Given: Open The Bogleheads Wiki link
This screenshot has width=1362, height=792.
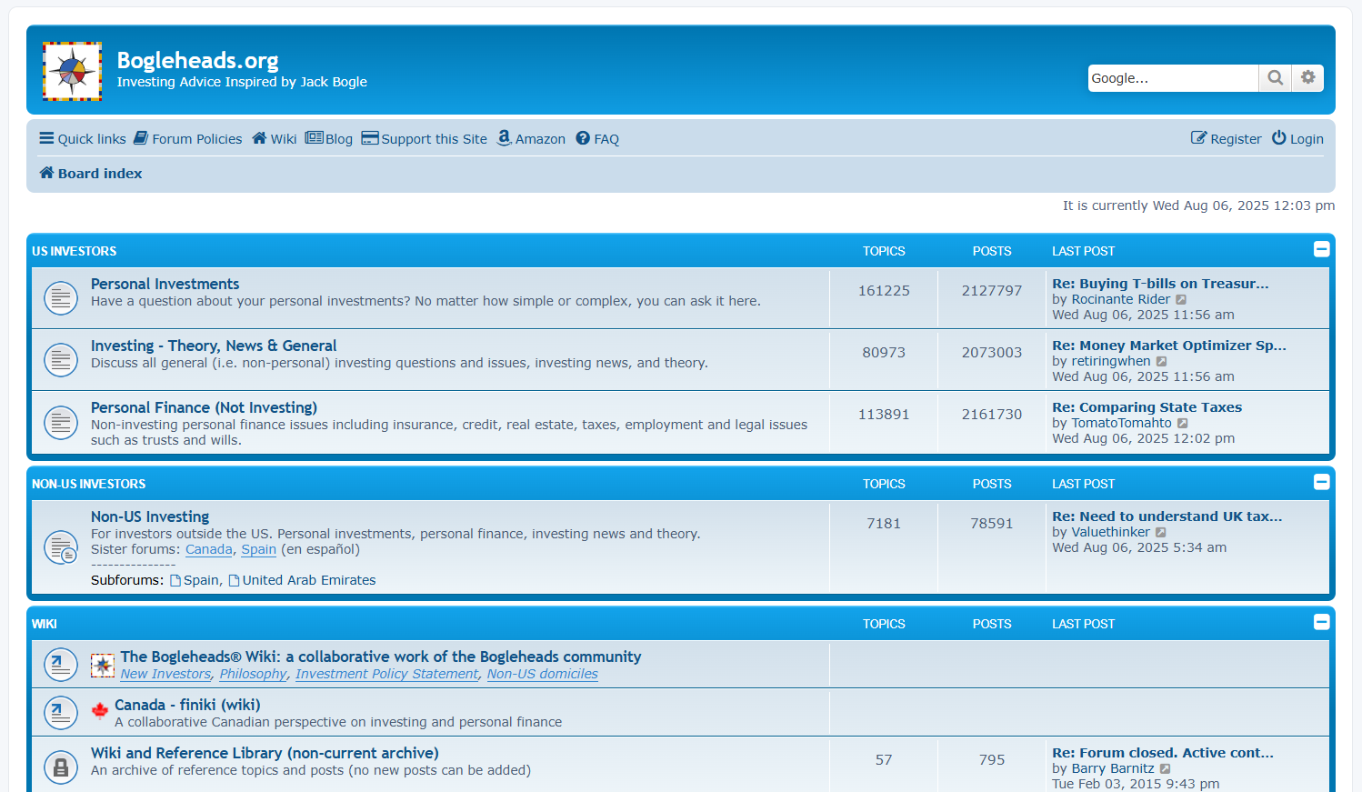Looking at the screenshot, I should click(x=381, y=657).
